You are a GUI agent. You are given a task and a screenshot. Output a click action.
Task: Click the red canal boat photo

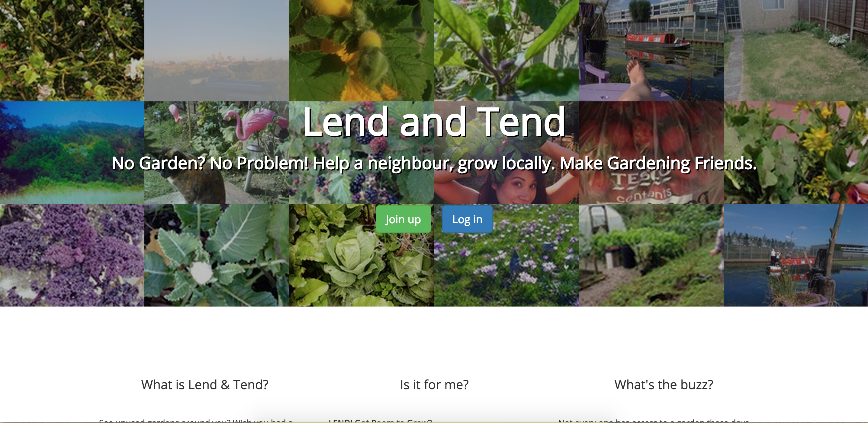(652, 50)
